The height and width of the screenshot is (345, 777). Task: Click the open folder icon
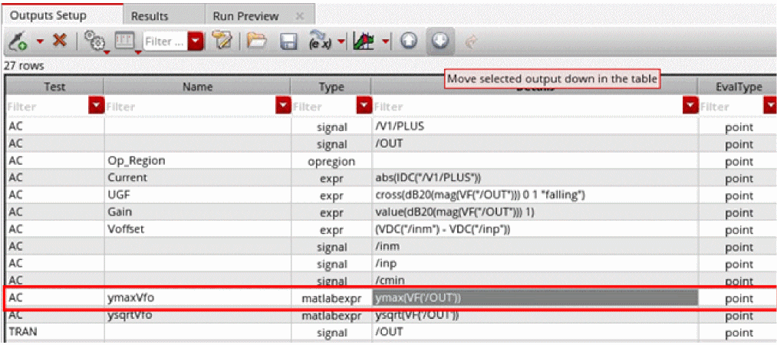tap(257, 41)
